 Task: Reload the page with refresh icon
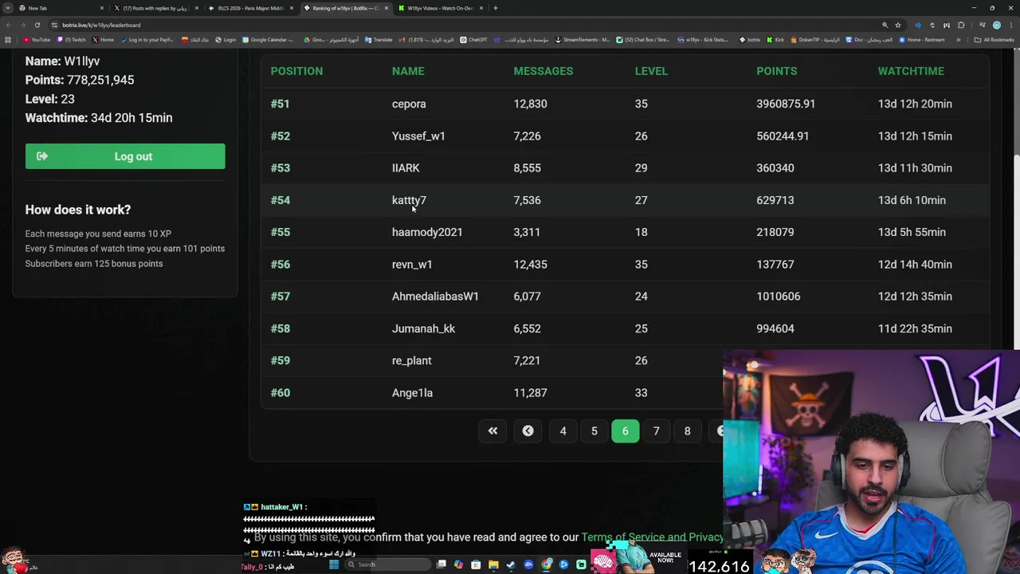click(37, 25)
